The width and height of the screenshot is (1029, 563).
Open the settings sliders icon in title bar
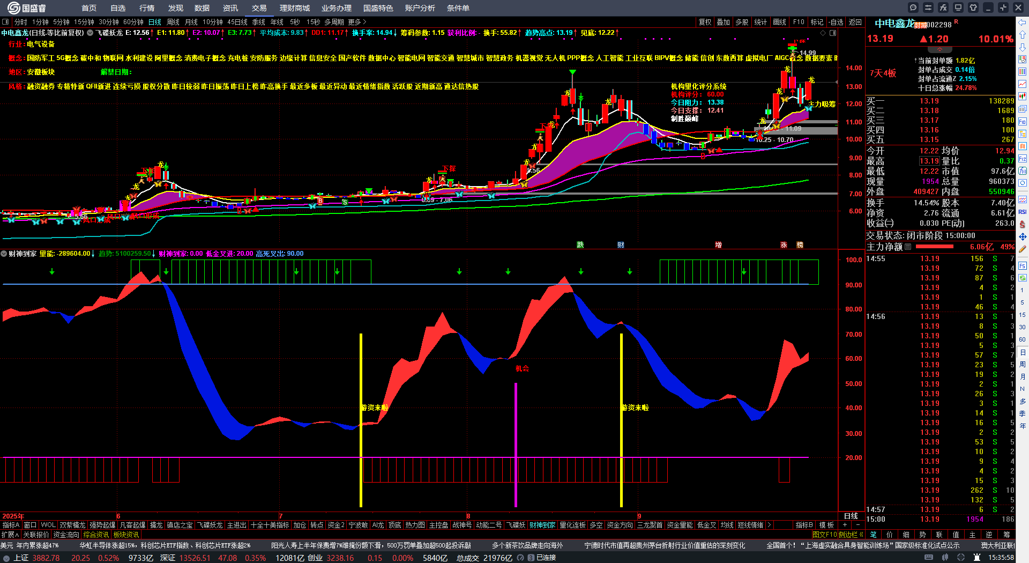point(928,8)
